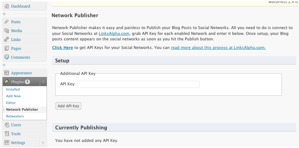The width and height of the screenshot is (299, 148).
Task: Collapse the Plugins submenu arrow
Action: tap(43, 82)
